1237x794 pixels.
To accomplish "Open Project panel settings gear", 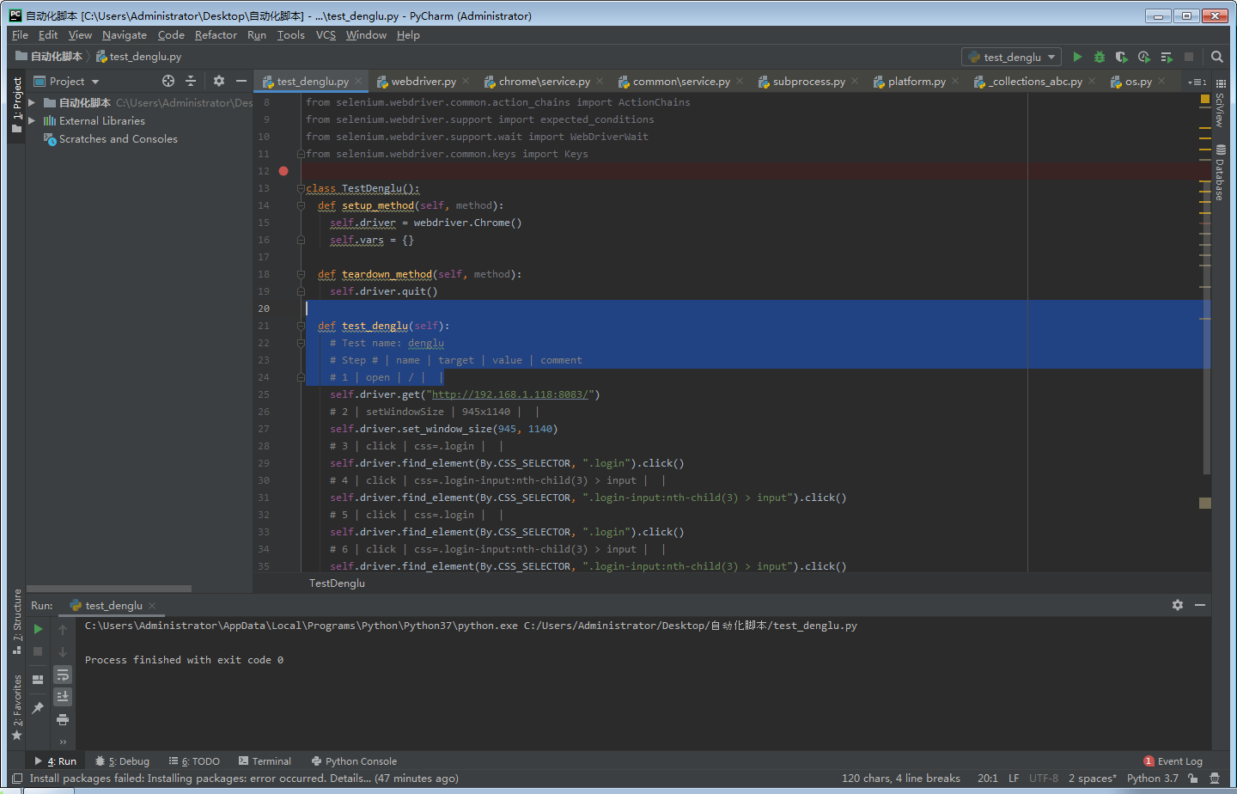I will 219,81.
